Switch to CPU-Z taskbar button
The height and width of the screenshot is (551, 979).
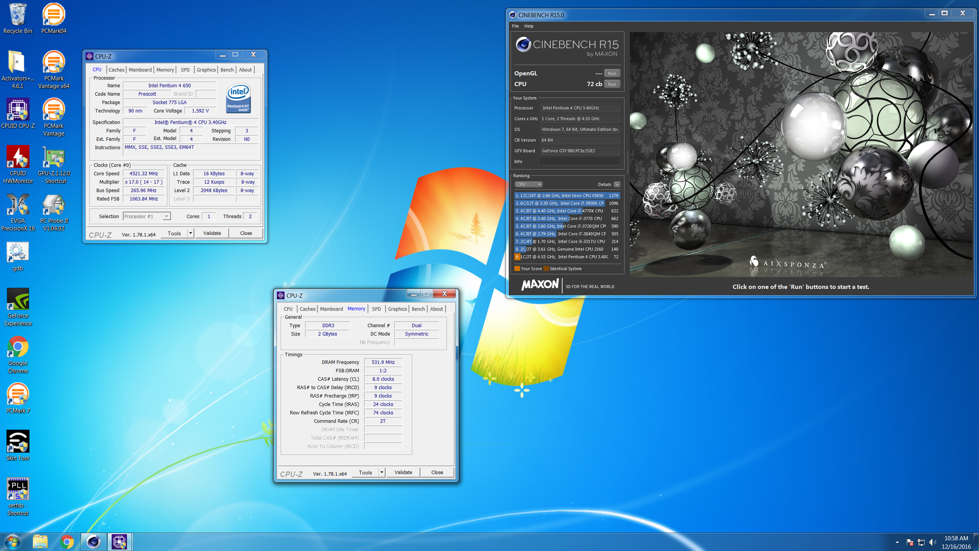[x=119, y=542]
